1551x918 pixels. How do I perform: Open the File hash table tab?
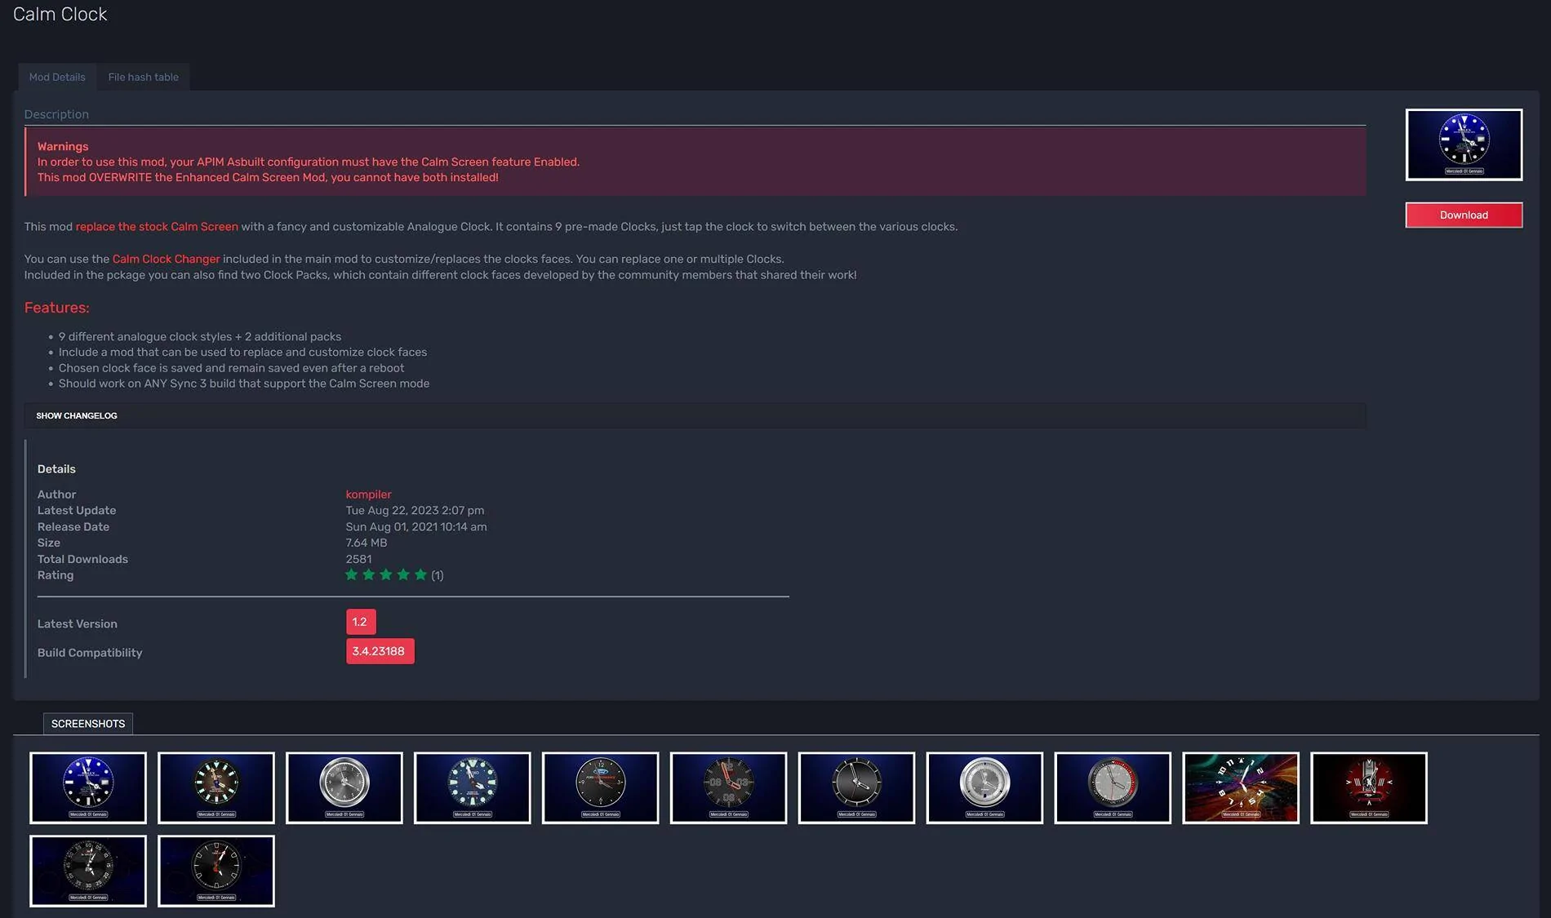(143, 77)
